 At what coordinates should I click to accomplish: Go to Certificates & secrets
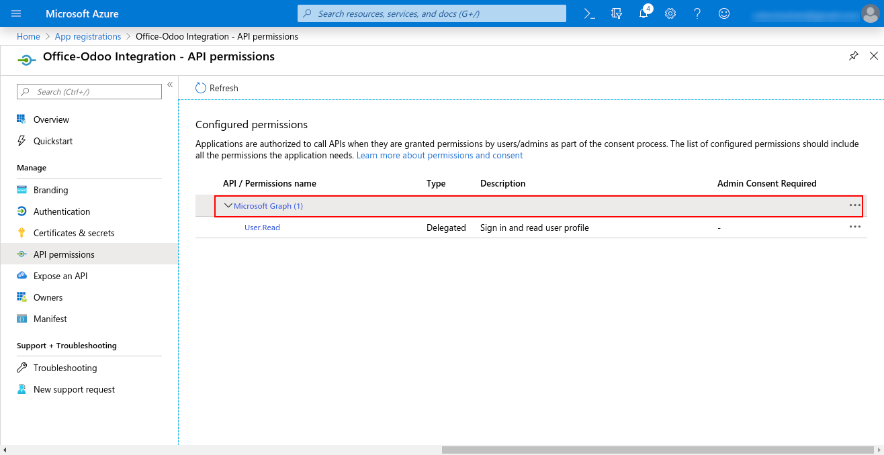click(x=74, y=233)
